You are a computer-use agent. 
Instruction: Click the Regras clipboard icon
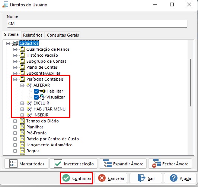pos(22,151)
